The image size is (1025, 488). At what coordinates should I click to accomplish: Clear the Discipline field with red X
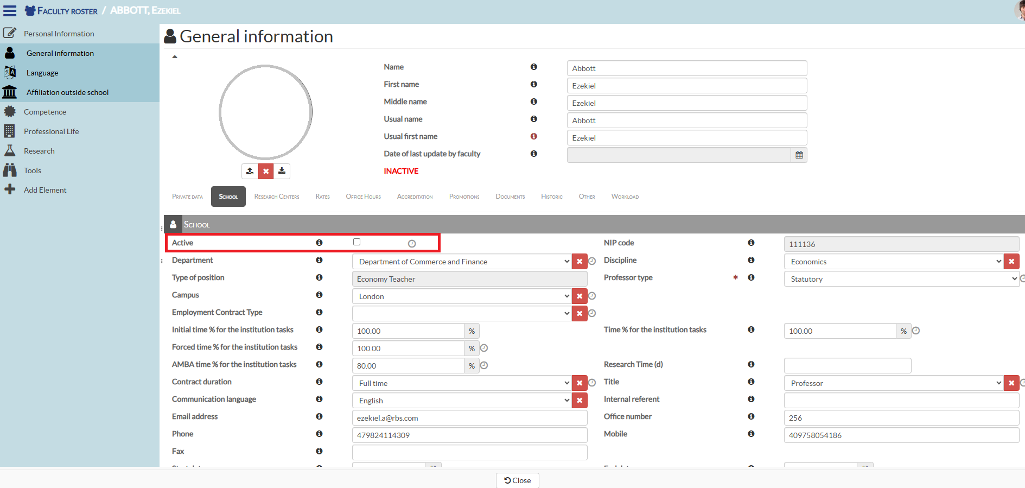coord(1011,262)
